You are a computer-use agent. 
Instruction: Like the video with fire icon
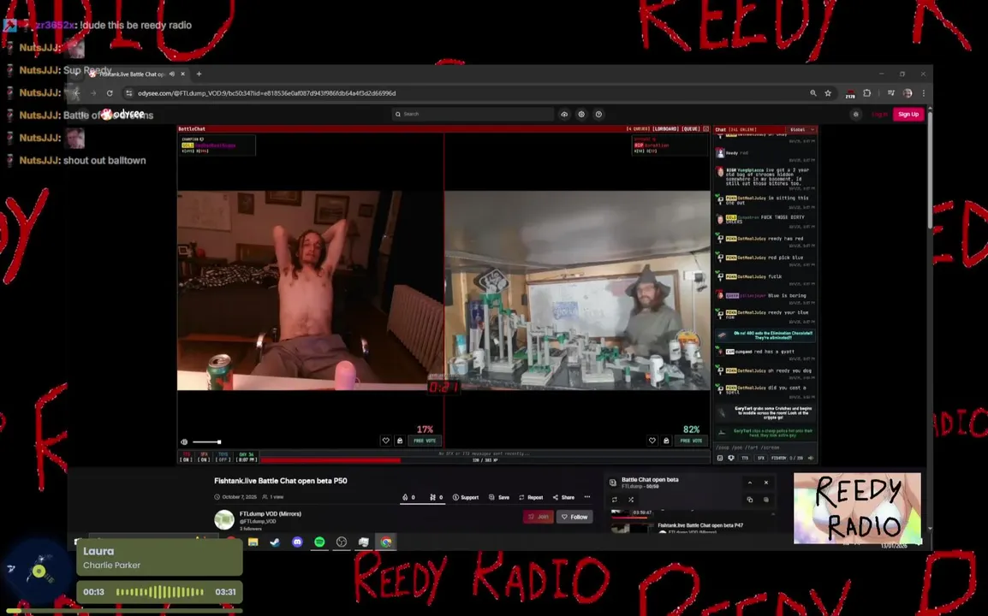408,497
